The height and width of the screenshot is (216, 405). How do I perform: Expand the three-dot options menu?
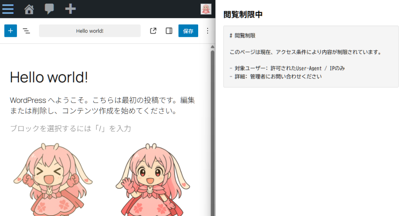(208, 31)
